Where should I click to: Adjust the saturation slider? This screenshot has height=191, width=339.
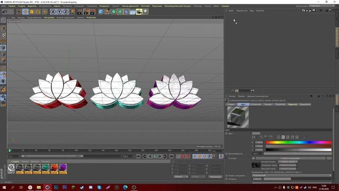coord(298,146)
